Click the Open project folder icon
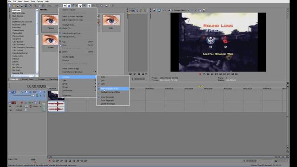297x167 pixels. [14, 6]
